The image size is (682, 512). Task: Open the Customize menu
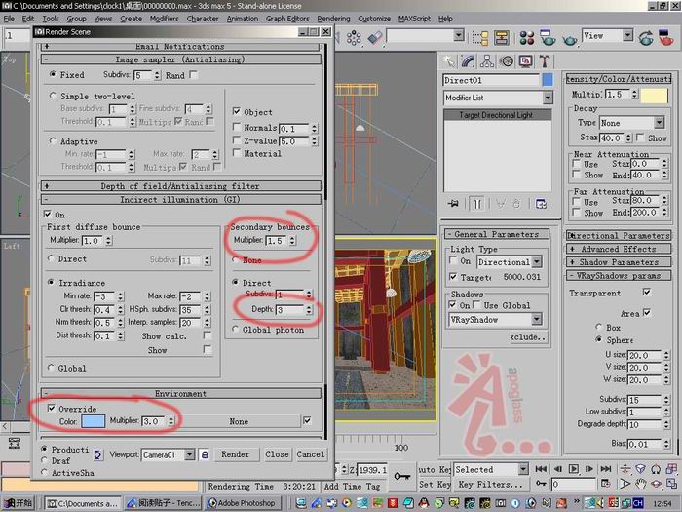(374, 19)
